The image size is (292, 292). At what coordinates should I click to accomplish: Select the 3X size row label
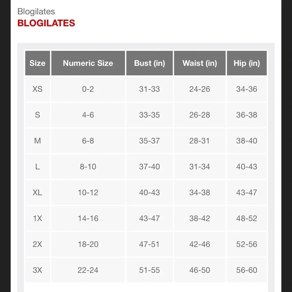tap(37, 270)
